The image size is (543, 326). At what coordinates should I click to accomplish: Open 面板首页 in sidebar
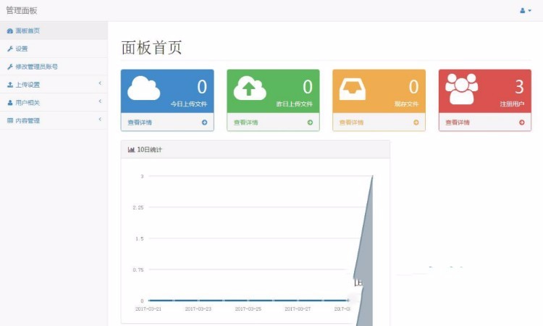pos(54,30)
